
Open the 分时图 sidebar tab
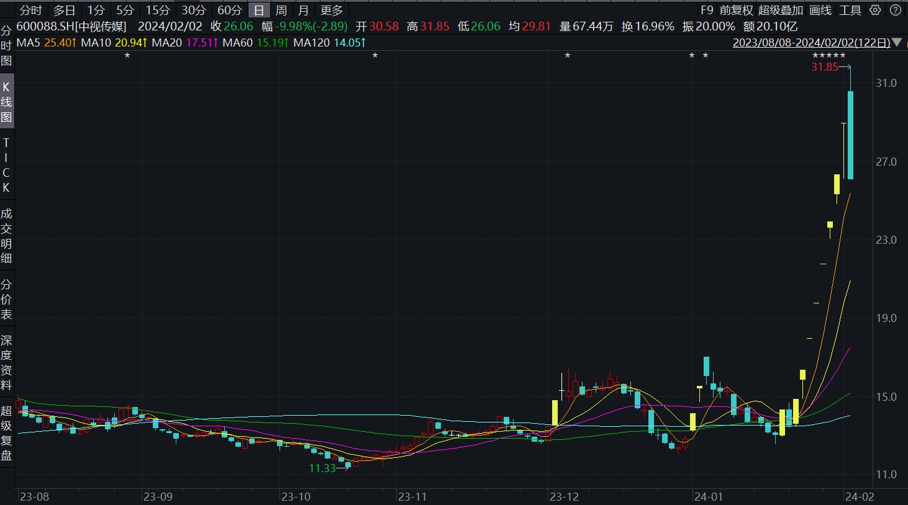[x=6, y=46]
